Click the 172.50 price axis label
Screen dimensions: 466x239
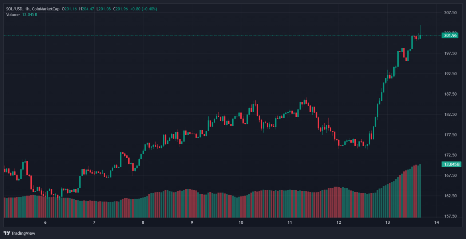(449, 155)
